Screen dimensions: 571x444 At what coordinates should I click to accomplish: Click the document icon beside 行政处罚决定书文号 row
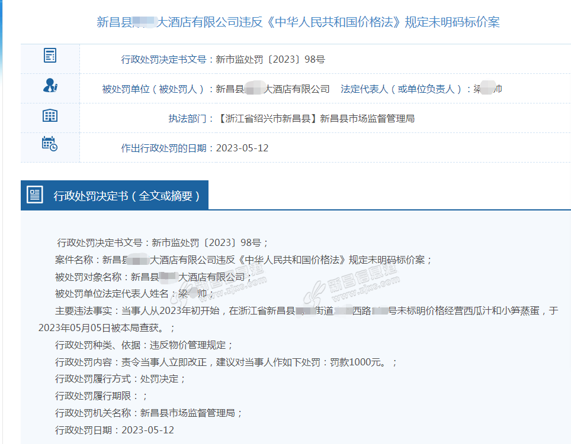[50, 56]
